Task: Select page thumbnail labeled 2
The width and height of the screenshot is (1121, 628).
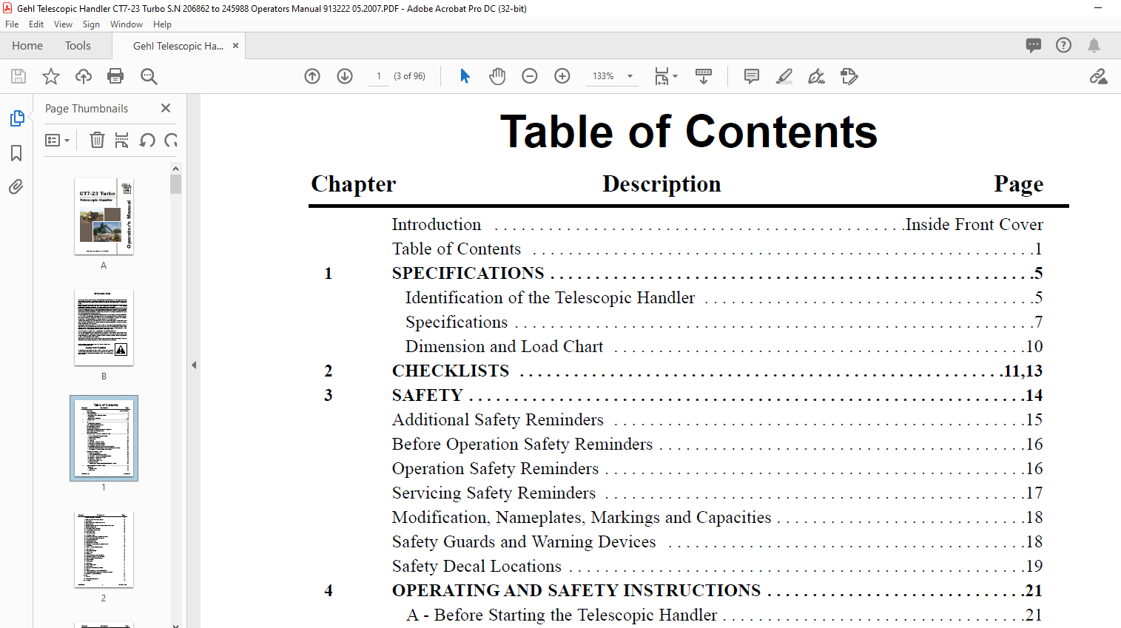Action: 104,549
